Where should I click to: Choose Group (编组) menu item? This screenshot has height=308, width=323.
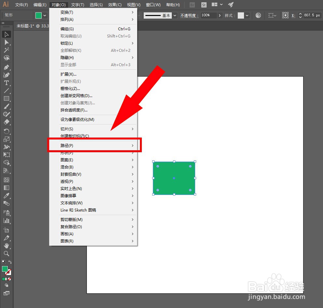93,29
